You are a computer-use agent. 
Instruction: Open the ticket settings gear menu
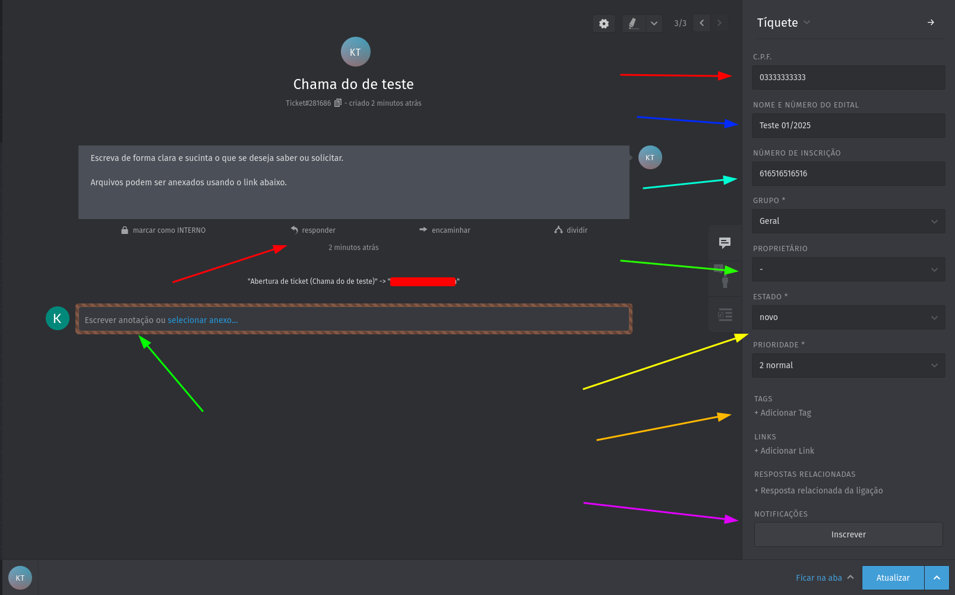click(x=604, y=23)
